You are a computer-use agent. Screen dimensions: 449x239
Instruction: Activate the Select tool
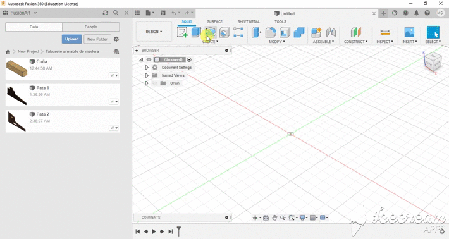433,32
